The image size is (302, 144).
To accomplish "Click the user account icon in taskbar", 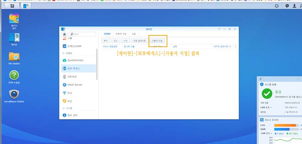I will click(x=294, y=6).
